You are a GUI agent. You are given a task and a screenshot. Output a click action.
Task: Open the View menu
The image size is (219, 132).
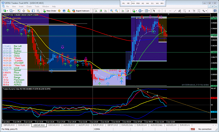point(14,6)
